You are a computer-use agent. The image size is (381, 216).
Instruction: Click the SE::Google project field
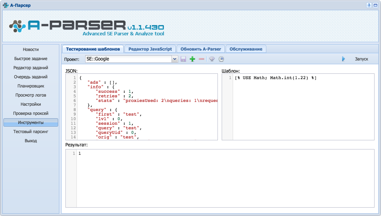(129, 59)
